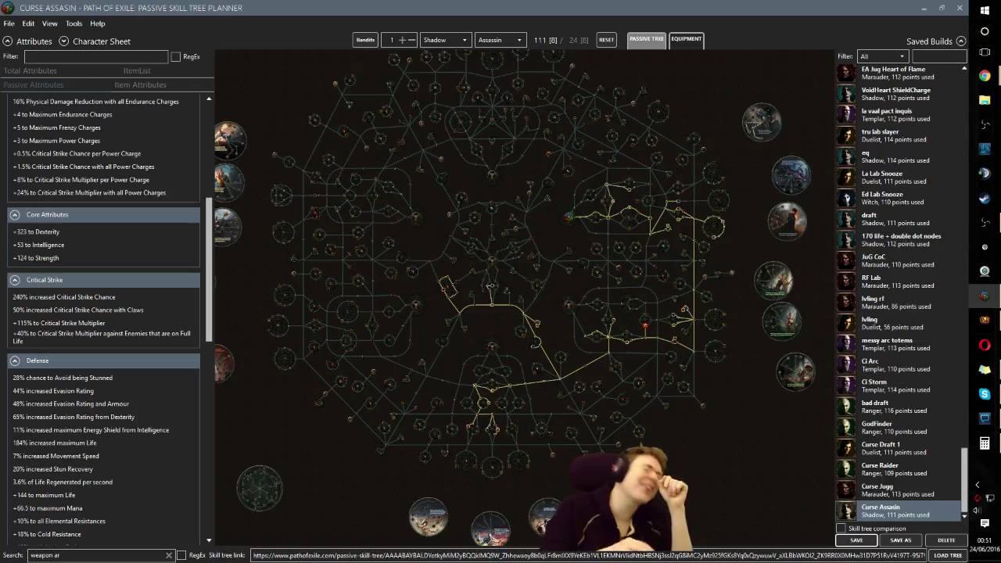Open Steam from the taskbar
The height and width of the screenshot is (563, 1001).
coord(985,198)
